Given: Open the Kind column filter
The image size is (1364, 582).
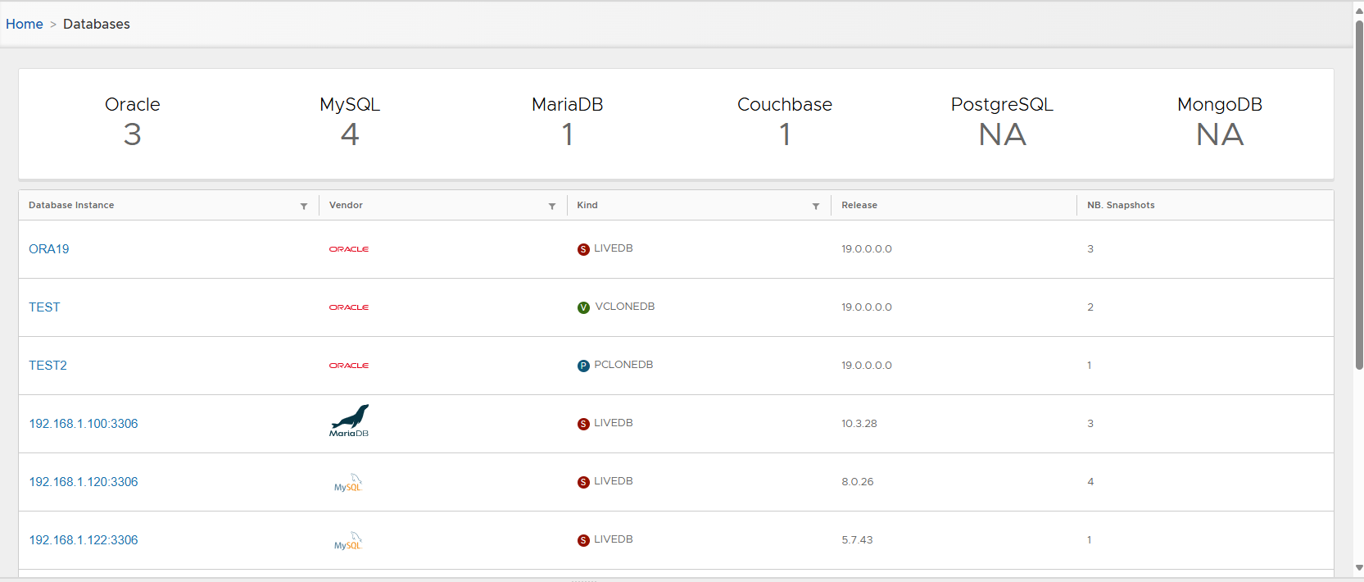Looking at the screenshot, I should 816,206.
